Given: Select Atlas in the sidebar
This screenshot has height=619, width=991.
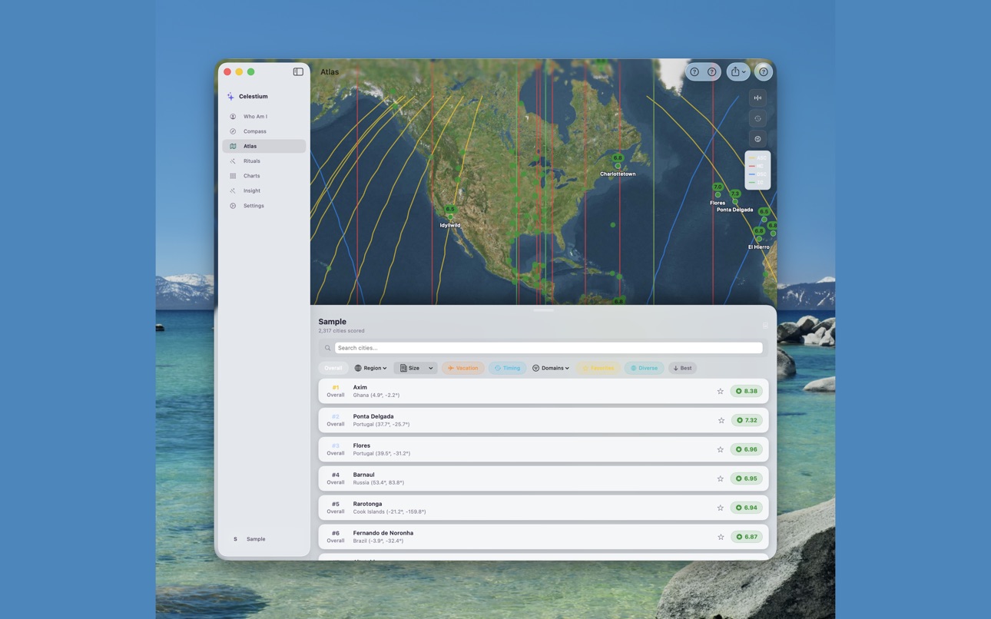Looking at the screenshot, I should click(x=263, y=146).
